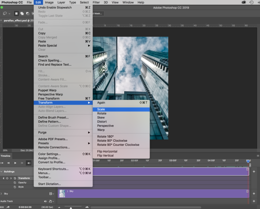The height and width of the screenshot is (209, 260).
Task: Click the green window zoom button
Action: (2, 7)
